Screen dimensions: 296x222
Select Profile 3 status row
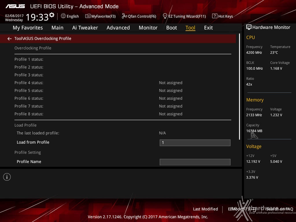[123, 75]
